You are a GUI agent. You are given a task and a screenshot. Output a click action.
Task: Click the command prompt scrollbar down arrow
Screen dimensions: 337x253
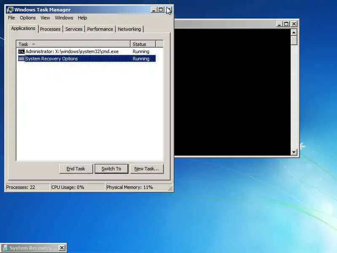[x=294, y=152]
